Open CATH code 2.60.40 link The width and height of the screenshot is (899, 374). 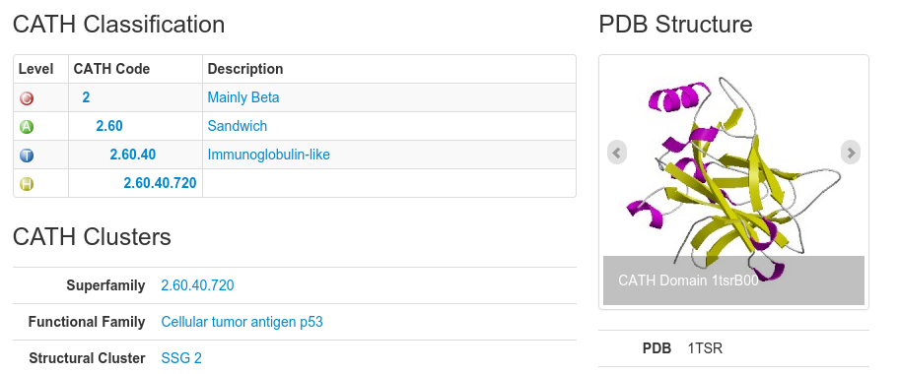tap(133, 155)
